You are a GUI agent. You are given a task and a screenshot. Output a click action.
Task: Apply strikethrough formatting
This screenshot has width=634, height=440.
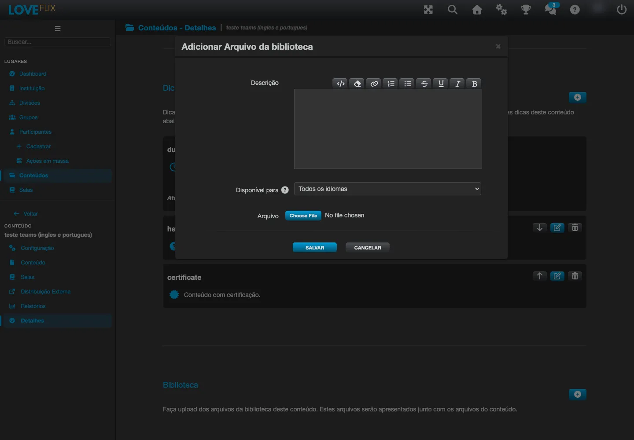point(424,84)
